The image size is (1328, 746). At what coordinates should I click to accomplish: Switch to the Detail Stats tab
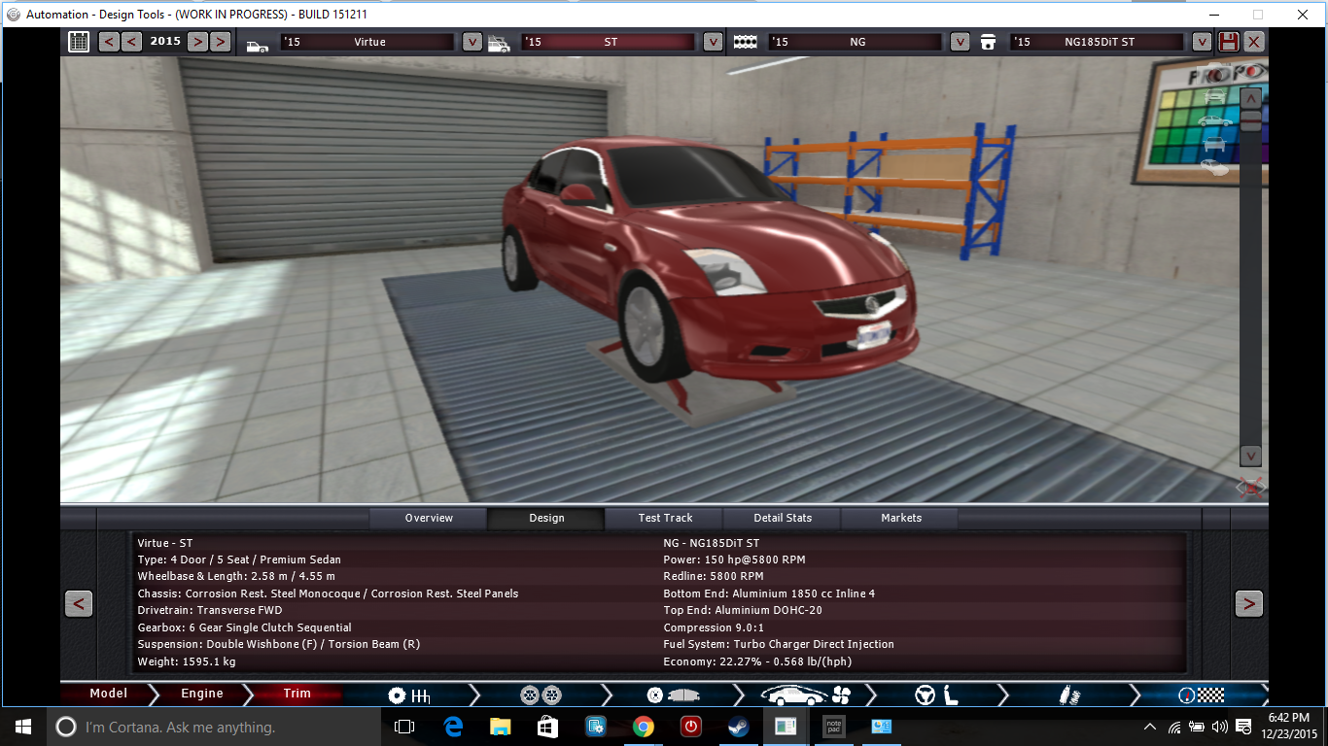point(783,518)
